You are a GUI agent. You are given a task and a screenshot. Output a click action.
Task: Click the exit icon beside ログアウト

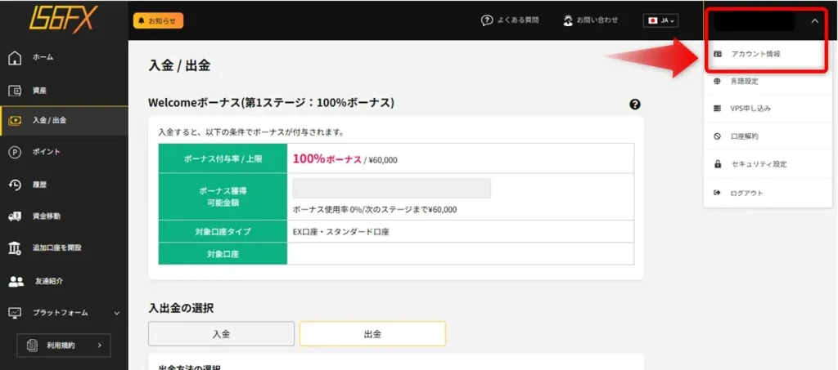717,193
